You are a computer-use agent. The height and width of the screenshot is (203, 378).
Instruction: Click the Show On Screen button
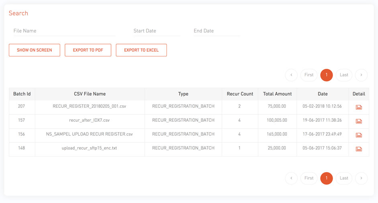click(35, 50)
